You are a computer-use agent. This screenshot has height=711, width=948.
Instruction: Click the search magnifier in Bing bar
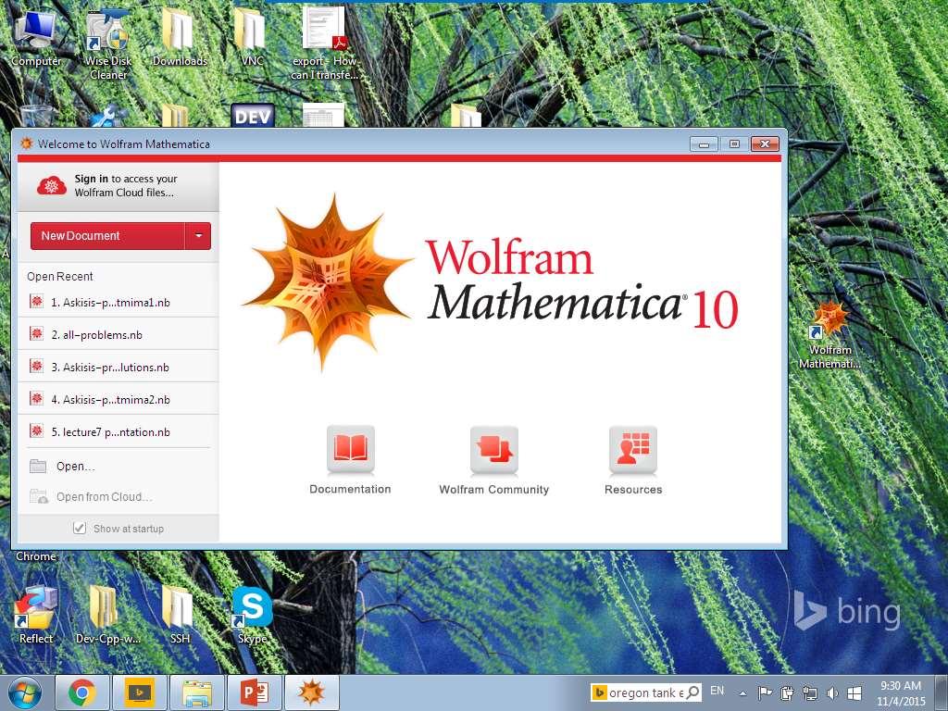tap(692, 692)
